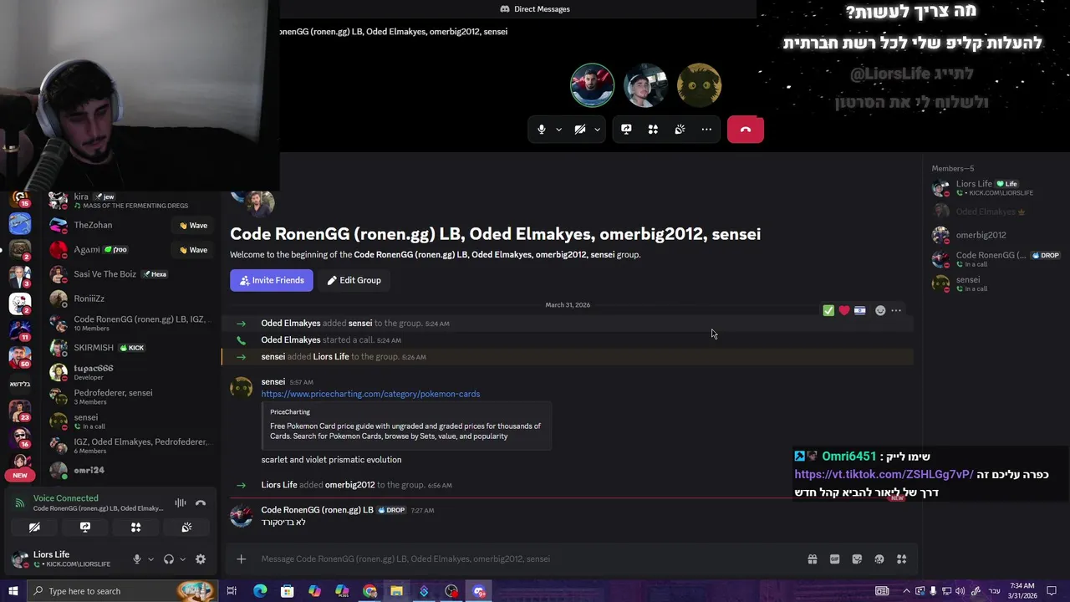Open sticker picker in message bar
Screen dimensions: 1070x602
tap(857, 559)
